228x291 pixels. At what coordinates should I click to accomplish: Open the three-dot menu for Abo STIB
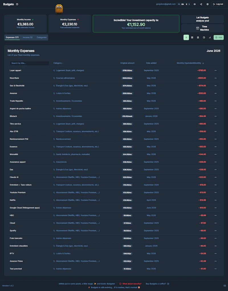coord(215,131)
